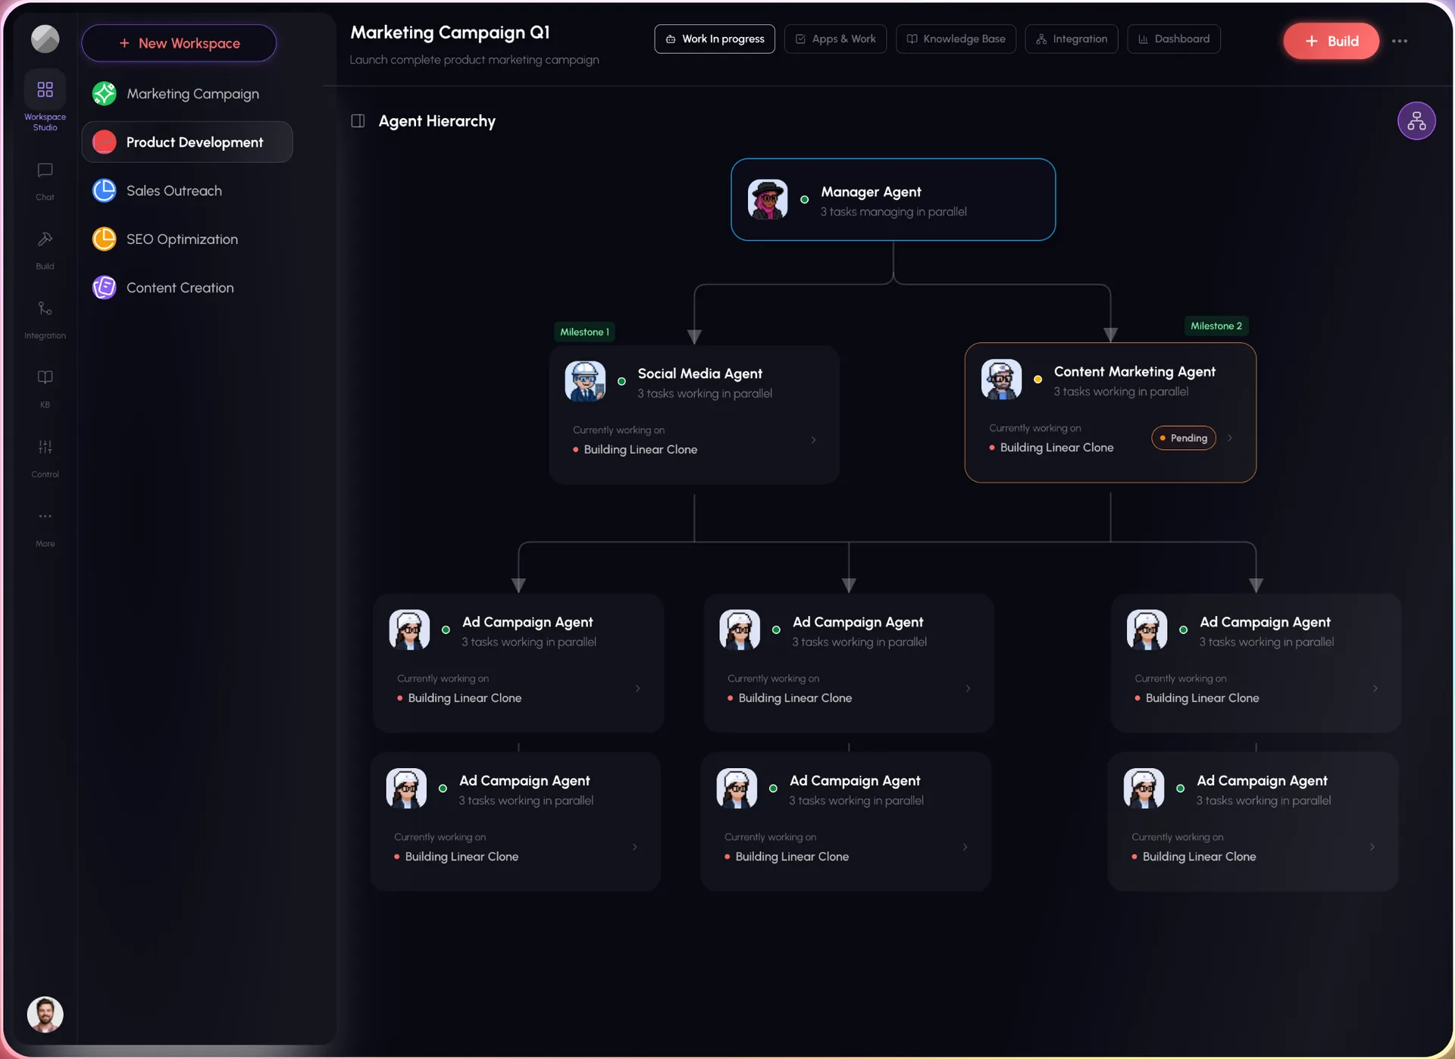
Task: Expand the top-middle Ad Campaign Agent chevron
Action: pyautogui.click(x=968, y=688)
